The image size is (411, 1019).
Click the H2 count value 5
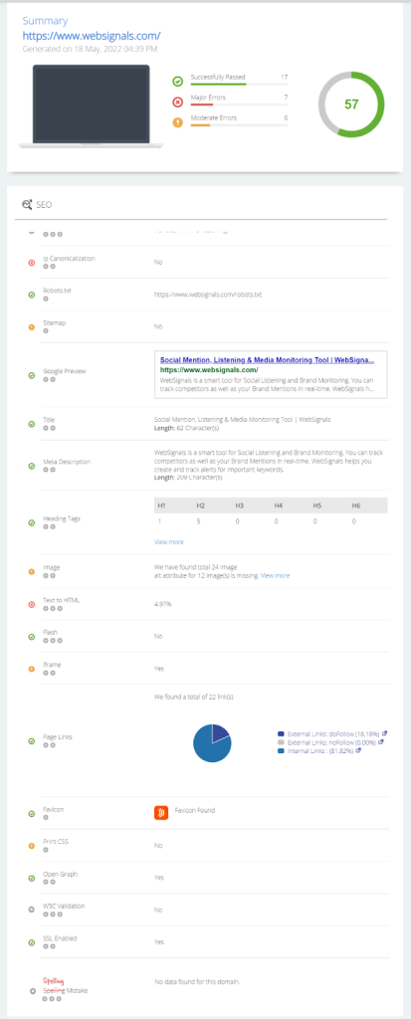(x=198, y=521)
